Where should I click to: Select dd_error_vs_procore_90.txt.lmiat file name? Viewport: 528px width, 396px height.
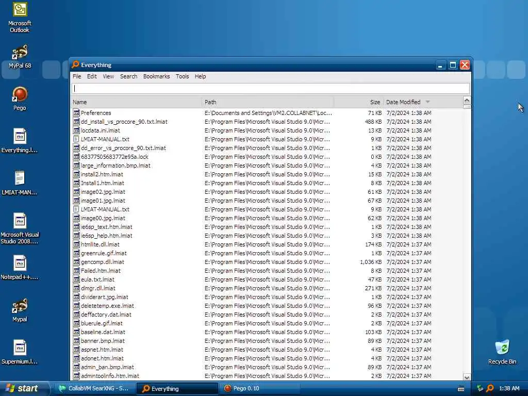point(123,148)
